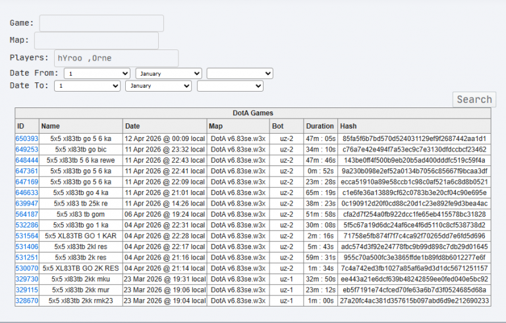This screenshot has width=506, height=323.
Task: Open game ID 530070
Action: pos(27,268)
